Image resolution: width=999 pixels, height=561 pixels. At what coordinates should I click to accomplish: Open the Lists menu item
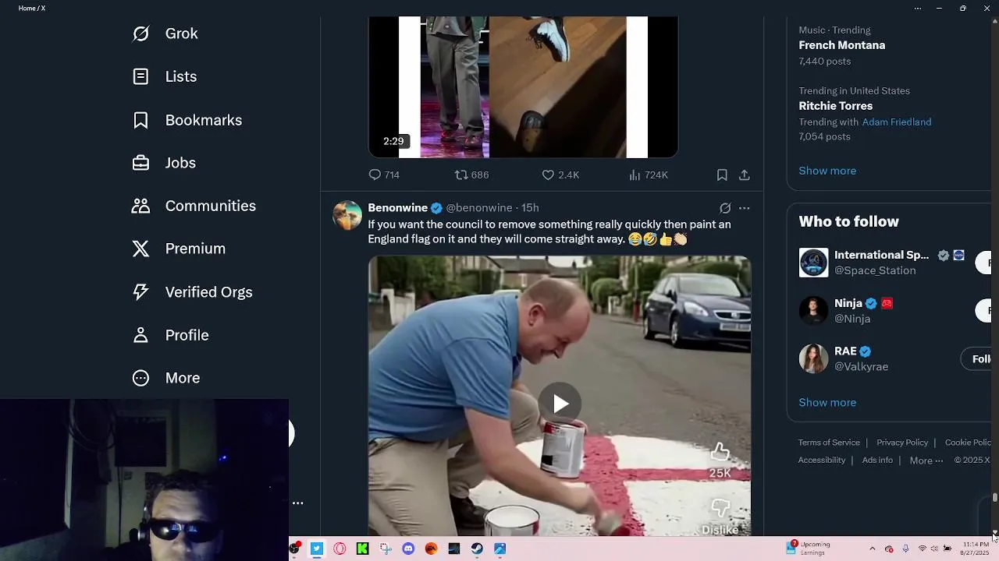click(165, 76)
